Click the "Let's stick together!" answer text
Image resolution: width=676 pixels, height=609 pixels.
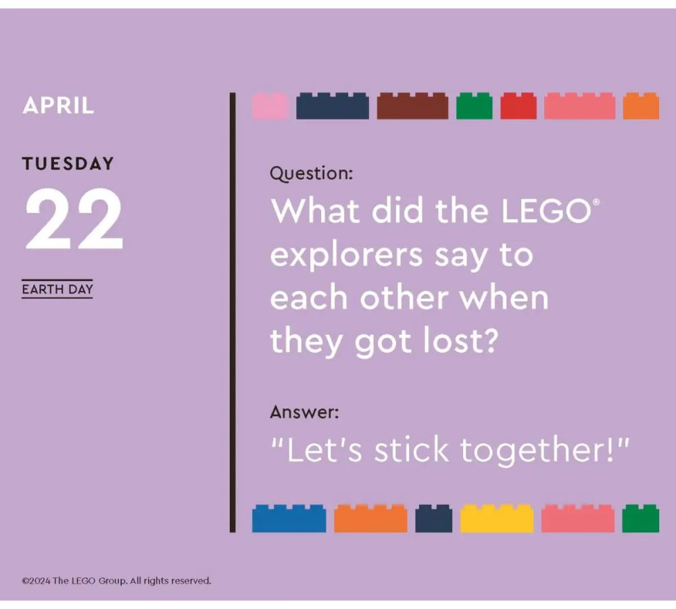(x=450, y=451)
